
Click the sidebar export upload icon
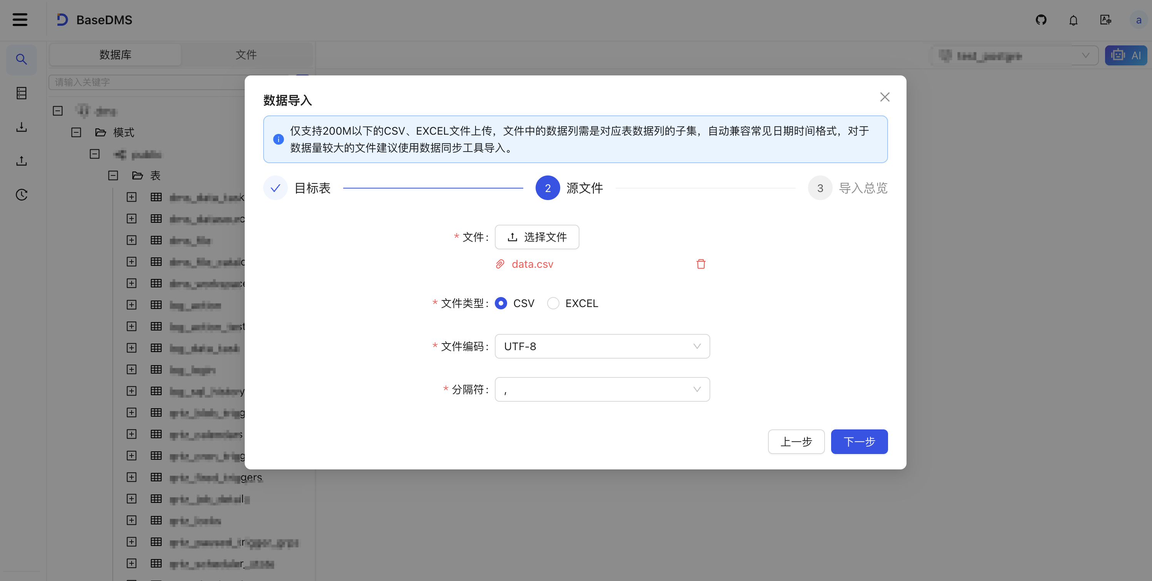click(21, 160)
